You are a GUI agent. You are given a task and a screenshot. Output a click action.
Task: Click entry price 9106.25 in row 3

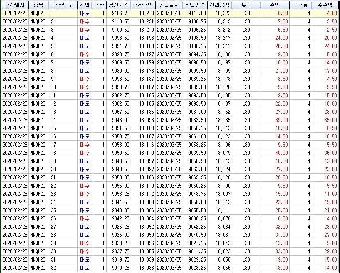click(197, 30)
